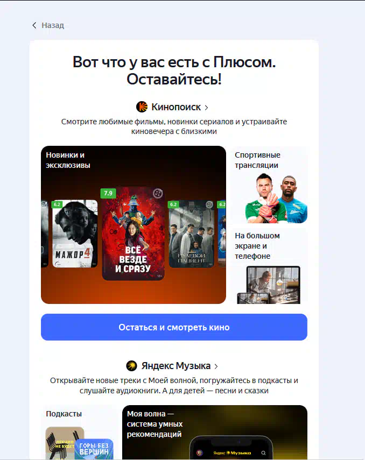Click the Горы без вершин podcast cover
This screenshot has height=460, width=365.
94,449
